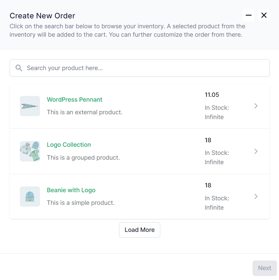279x280 pixels.
Task: Click the Next button
Action: [x=265, y=268]
